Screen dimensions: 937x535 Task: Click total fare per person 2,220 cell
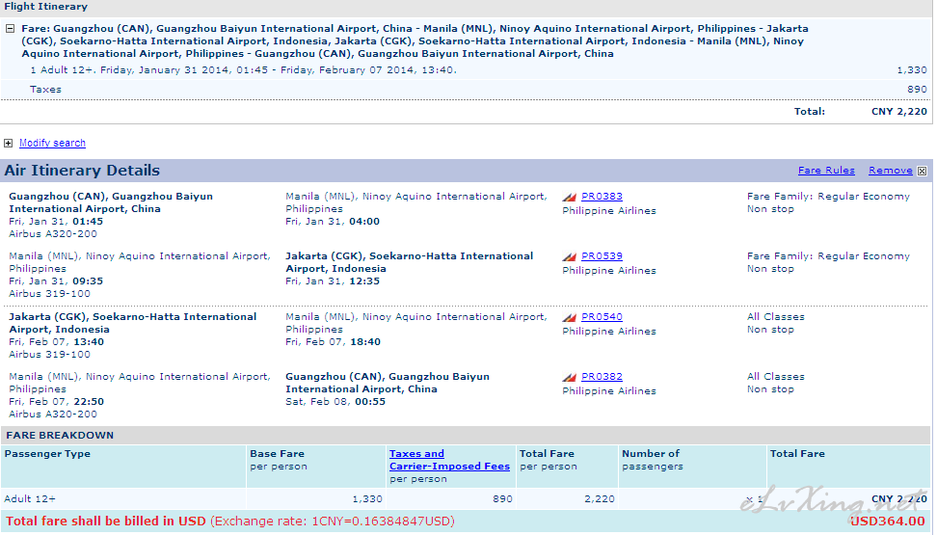[600, 498]
